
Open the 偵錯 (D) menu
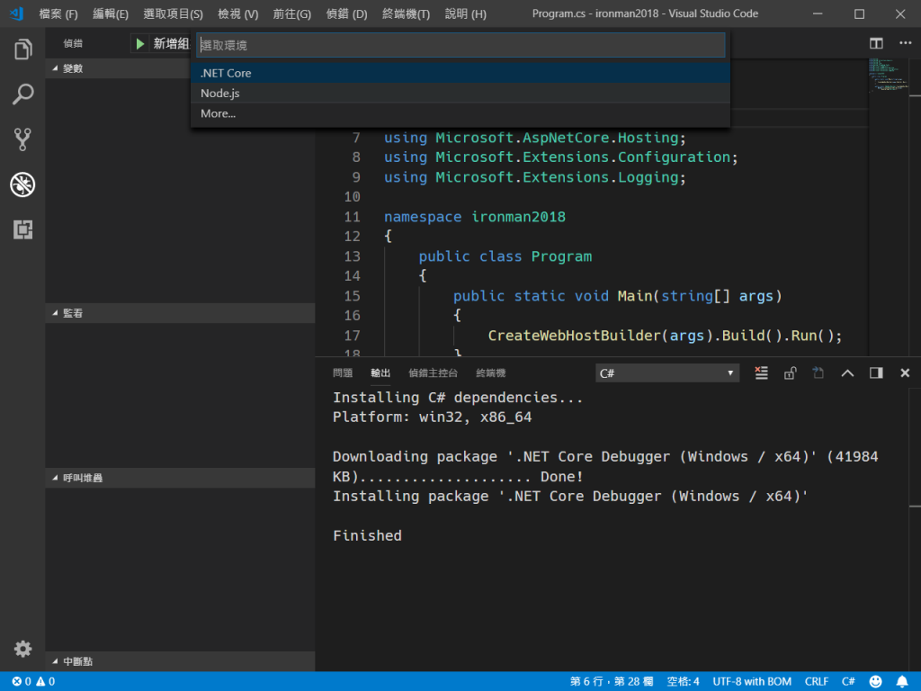pyautogui.click(x=346, y=13)
